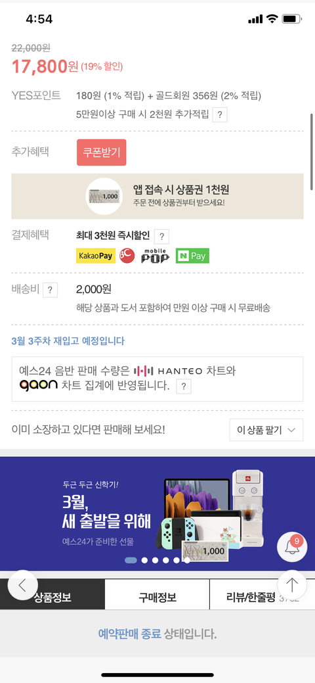Tap the 앱 접속 시 상품권 1천원 banner
Viewport: 315px width, 683px height.
coord(157,196)
